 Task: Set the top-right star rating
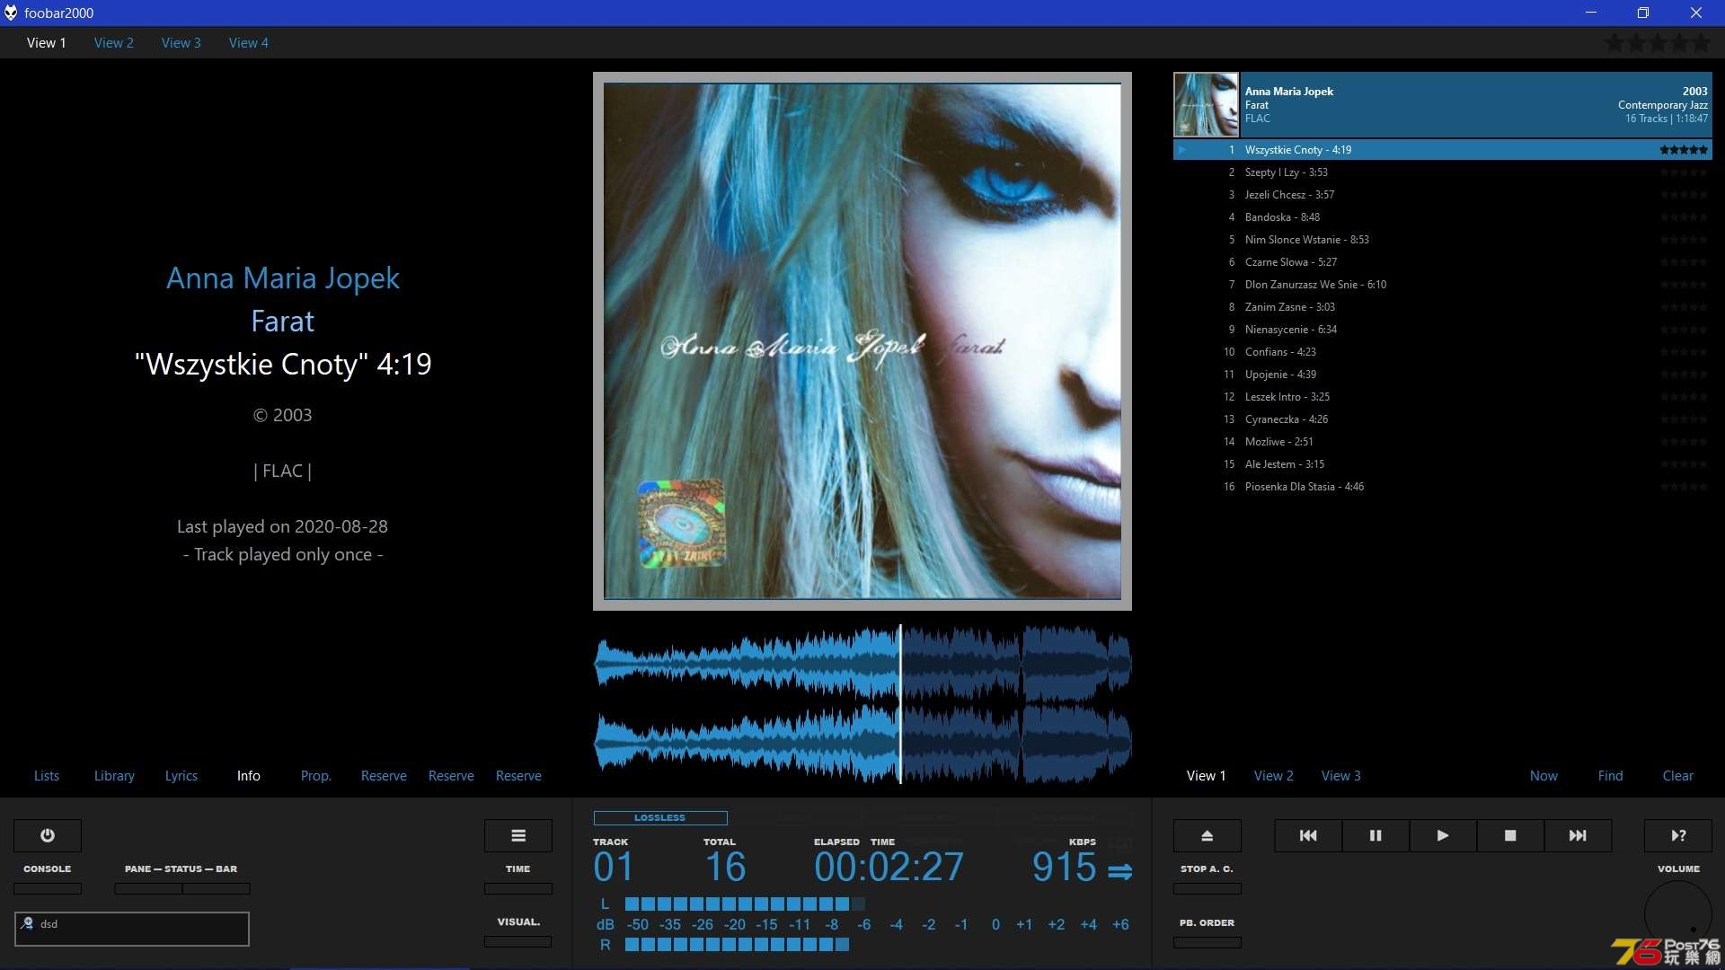1658,42
